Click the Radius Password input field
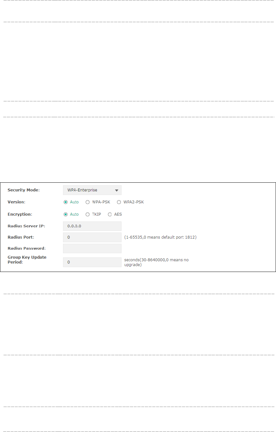276x432 pixels. point(92,248)
